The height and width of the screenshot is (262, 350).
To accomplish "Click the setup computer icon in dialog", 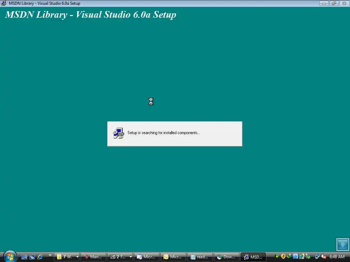I will coord(119,133).
